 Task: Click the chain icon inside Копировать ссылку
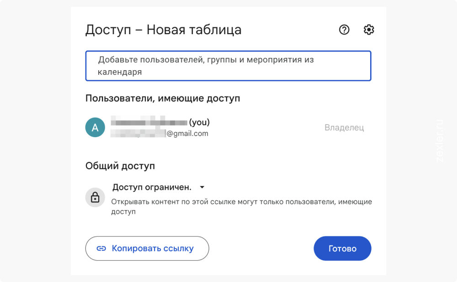101,249
